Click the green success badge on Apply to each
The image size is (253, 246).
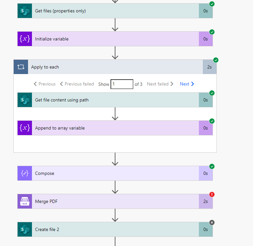point(216,60)
